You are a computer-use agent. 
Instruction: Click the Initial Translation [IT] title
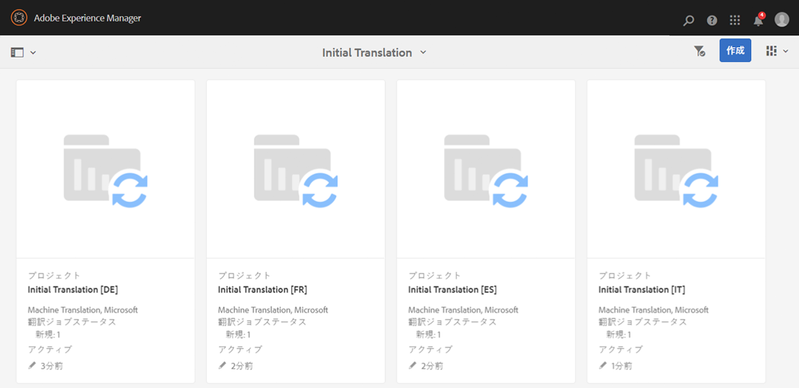642,290
